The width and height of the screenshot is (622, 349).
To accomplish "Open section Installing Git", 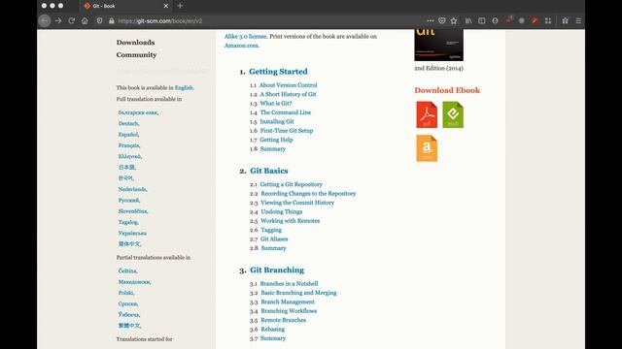I will 277,121.
